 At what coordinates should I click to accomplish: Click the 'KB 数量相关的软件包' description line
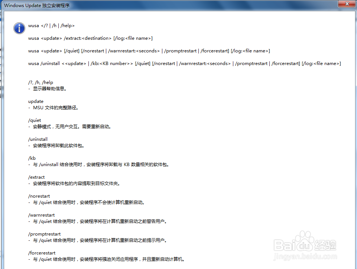click(x=99, y=165)
